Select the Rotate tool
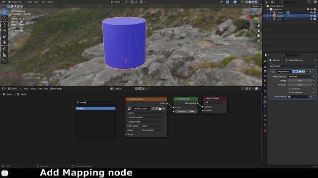The width and height of the screenshot is (318, 178). click(x=4, y=31)
